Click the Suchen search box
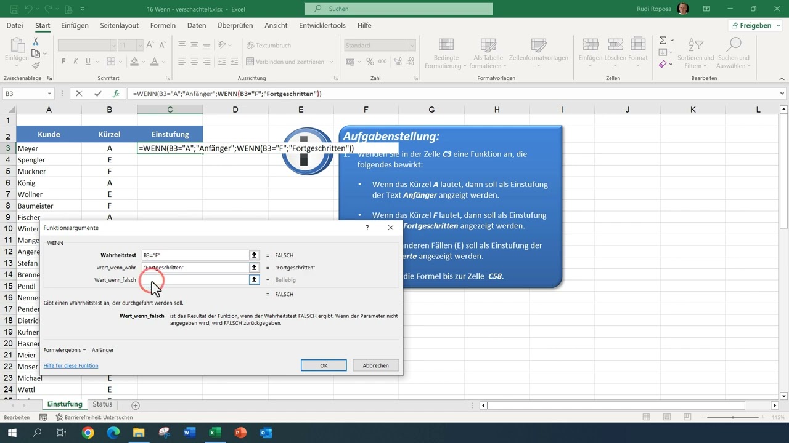The image size is (789, 443). tap(398, 9)
